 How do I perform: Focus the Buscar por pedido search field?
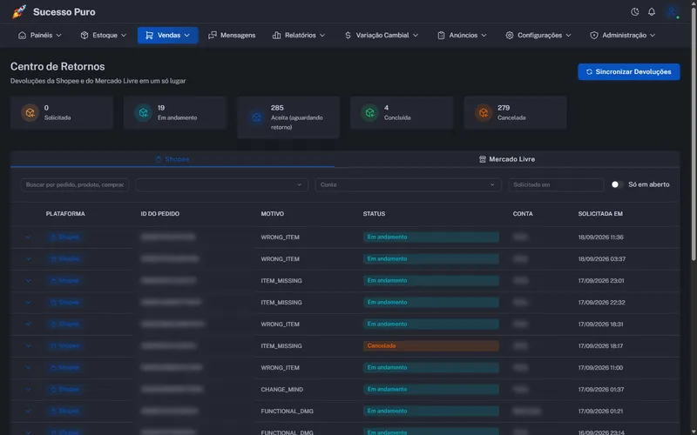coord(75,184)
